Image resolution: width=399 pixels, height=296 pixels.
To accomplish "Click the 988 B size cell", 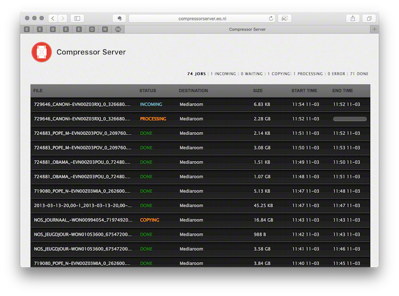I will coord(260,234).
